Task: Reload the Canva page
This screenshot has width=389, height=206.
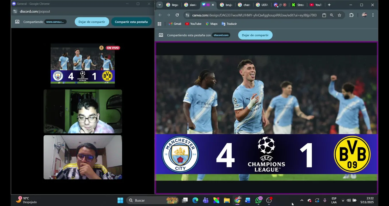Action: coord(177,15)
